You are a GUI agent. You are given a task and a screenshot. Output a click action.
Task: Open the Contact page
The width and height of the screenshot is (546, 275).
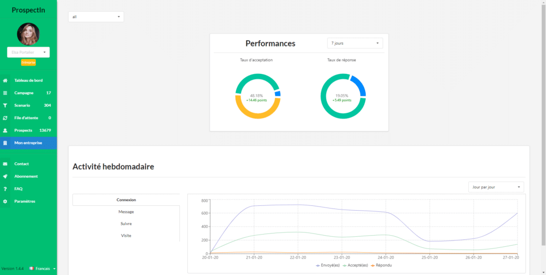(x=29, y=164)
